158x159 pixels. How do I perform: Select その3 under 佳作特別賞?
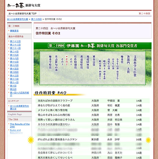(x=62, y=62)
